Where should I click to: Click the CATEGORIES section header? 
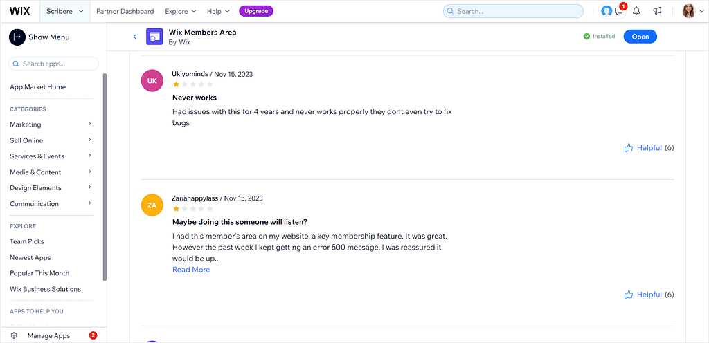click(28, 109)
